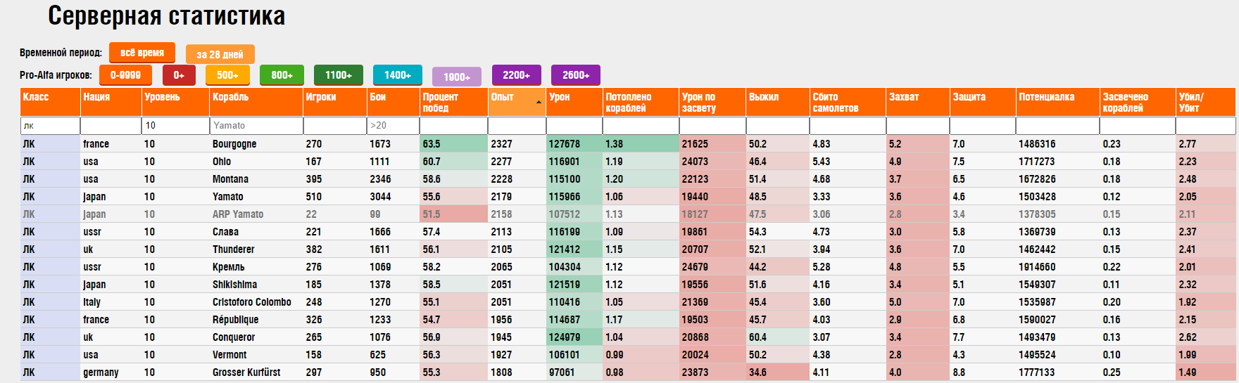This screenshot has height=383, width=1239.
Task: Switch period to за 28 дней
Action: click(220, 54)
